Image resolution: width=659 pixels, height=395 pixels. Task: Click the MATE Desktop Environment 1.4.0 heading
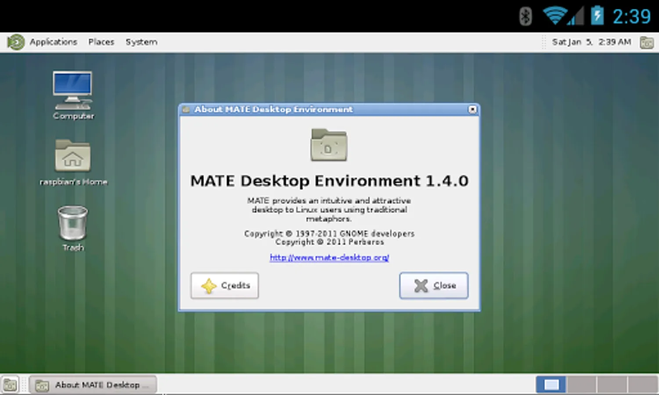pos(329,181)
